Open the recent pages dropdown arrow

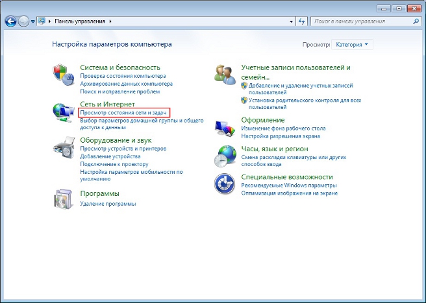click(33, 21)
